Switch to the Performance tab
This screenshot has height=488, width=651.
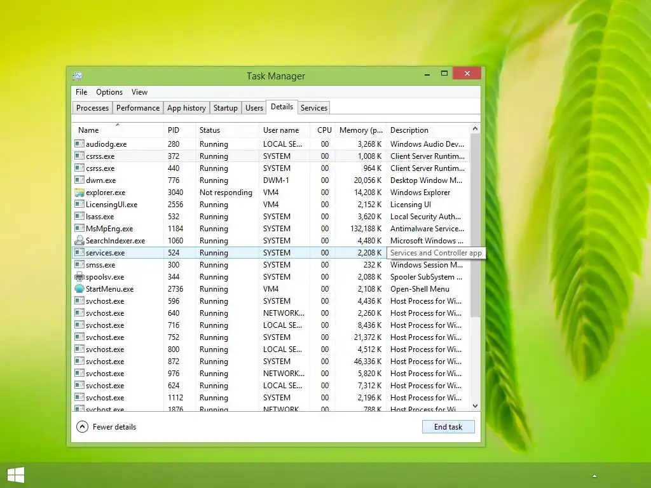138,108
